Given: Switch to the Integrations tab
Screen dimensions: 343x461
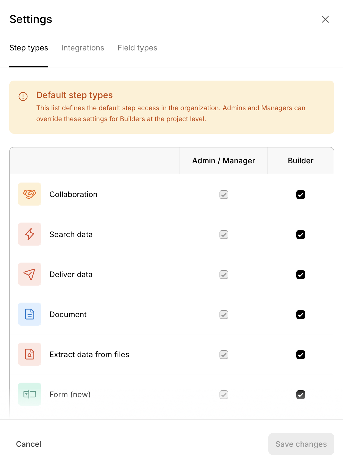Looking at the screenshot, I should (83, 48).
